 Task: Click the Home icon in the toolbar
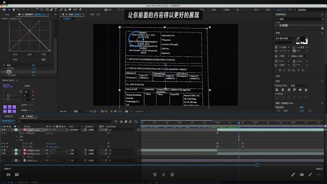pyautogui.click(x=4, y=10)
